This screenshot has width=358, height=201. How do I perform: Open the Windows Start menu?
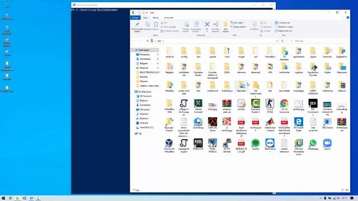3,198
